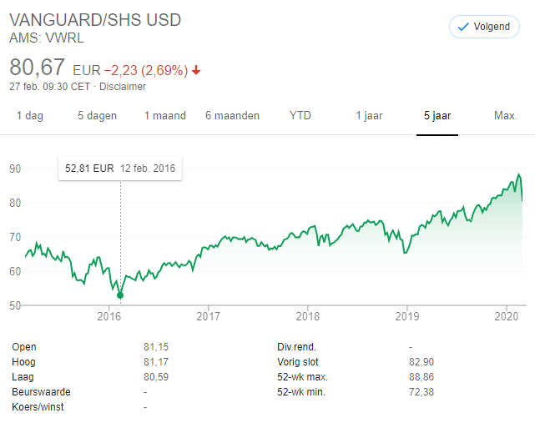The height and width of the screenshot is (423, 535).
Task: Click the Volgend follow button
Action: (484, 27)
